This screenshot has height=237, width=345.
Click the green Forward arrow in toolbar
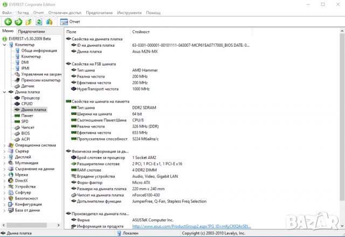18,21
